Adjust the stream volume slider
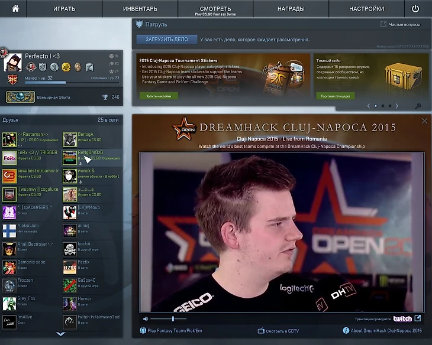Image resolution: width=432 pixels, height=345 pixels. 173,319
